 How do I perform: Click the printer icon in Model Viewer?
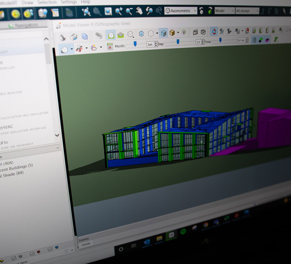[74, 37]
